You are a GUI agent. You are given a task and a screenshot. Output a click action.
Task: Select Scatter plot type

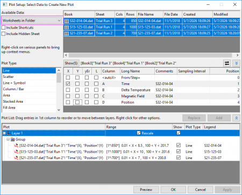click(29, 77)
